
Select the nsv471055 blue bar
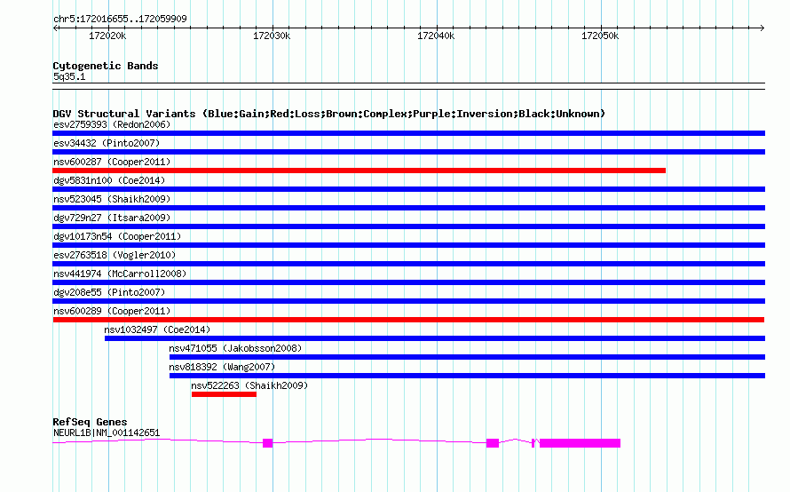(x=467, y=357)
